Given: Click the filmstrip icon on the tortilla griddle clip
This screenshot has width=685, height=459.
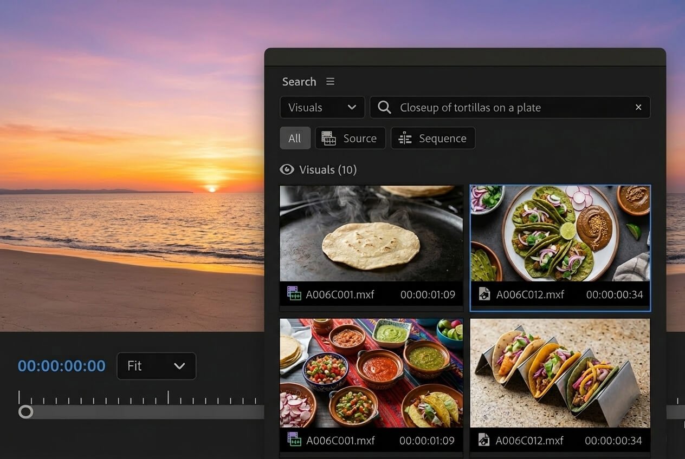Looking at the screenshot, I should [x=293, y=294].
